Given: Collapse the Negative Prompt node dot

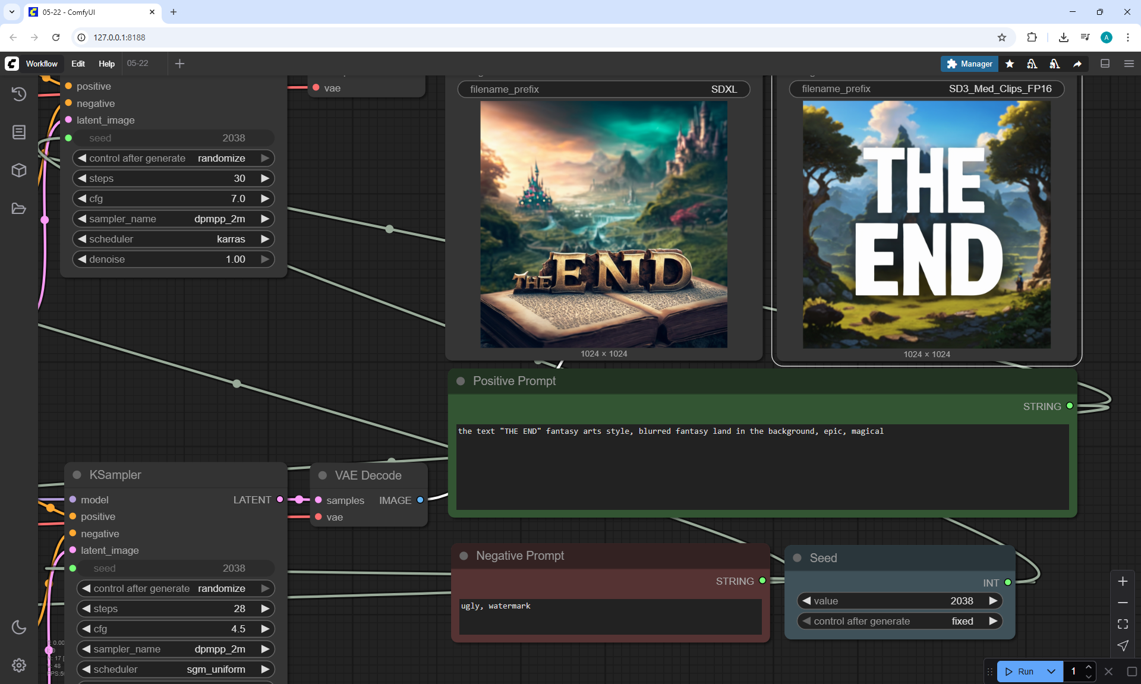Looking at the screenshot, I should click(x=464, y=556).
